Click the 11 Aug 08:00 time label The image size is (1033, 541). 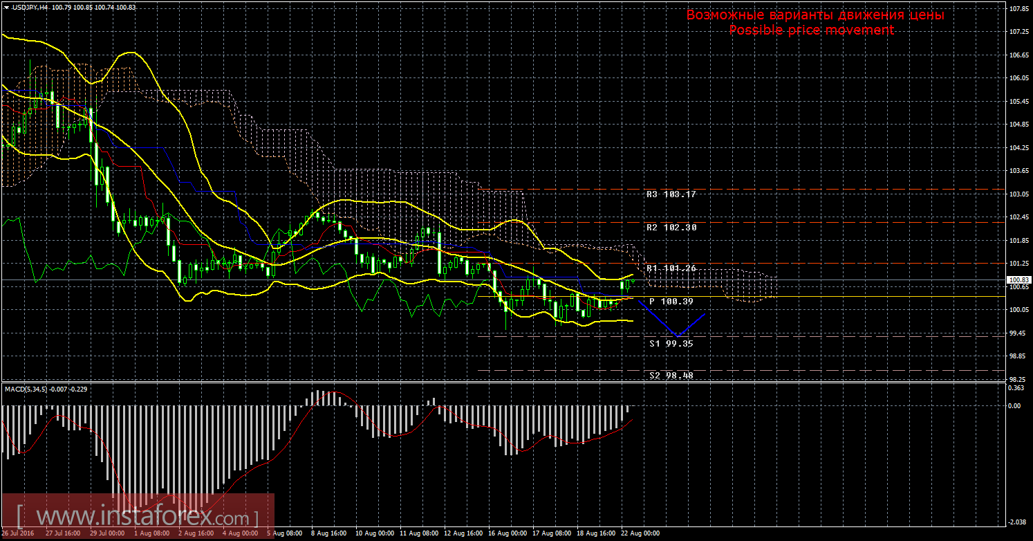click(418, 534)
